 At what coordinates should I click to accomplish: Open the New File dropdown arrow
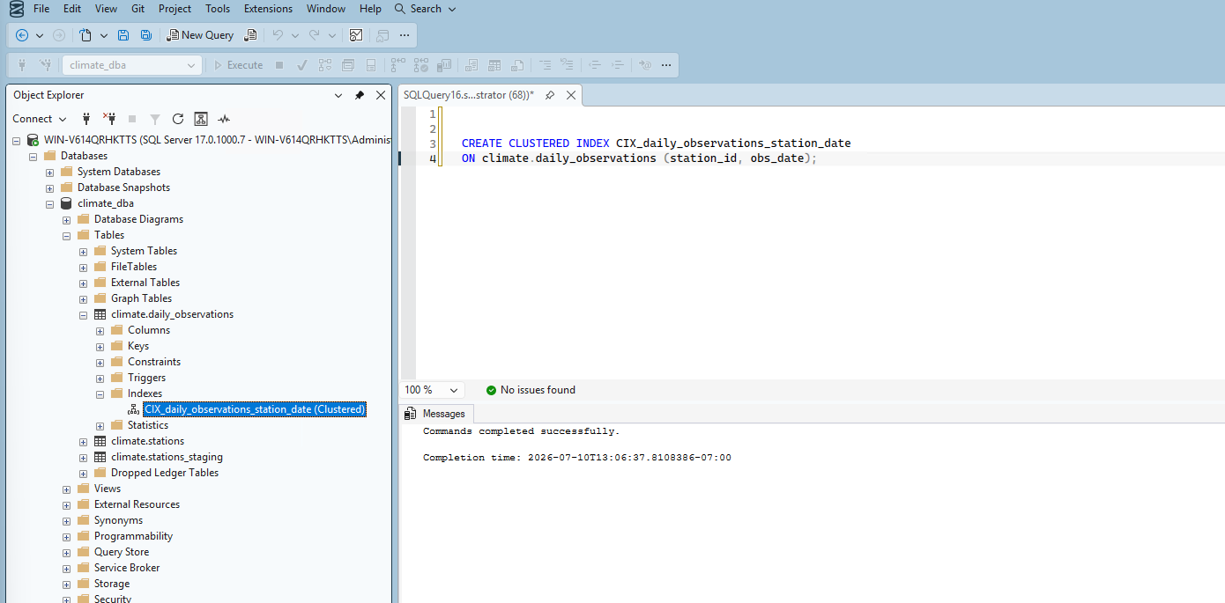click(x=103, y=35)
